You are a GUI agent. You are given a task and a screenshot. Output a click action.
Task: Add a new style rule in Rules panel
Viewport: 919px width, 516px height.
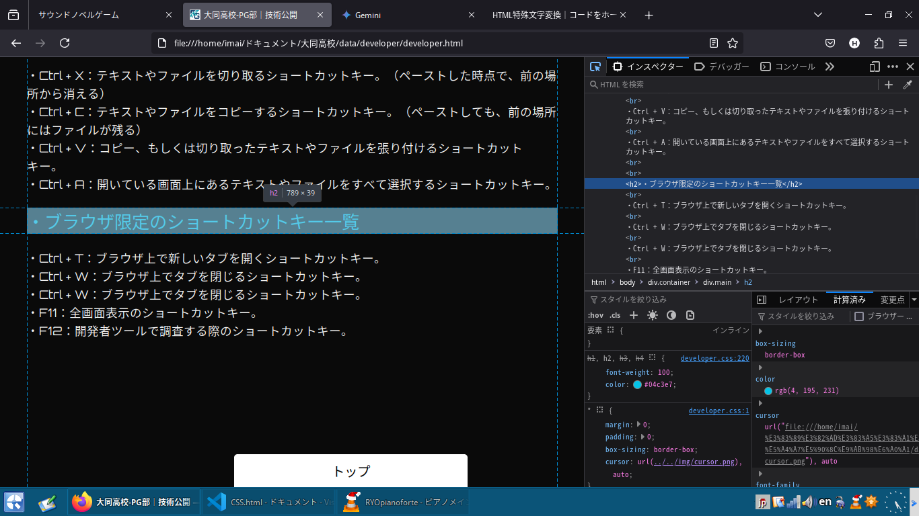(x=633, y=315)
